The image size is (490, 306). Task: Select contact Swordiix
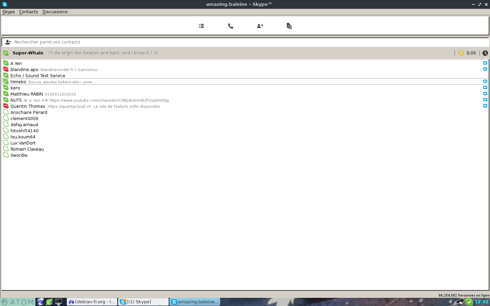tap(245, 155)
